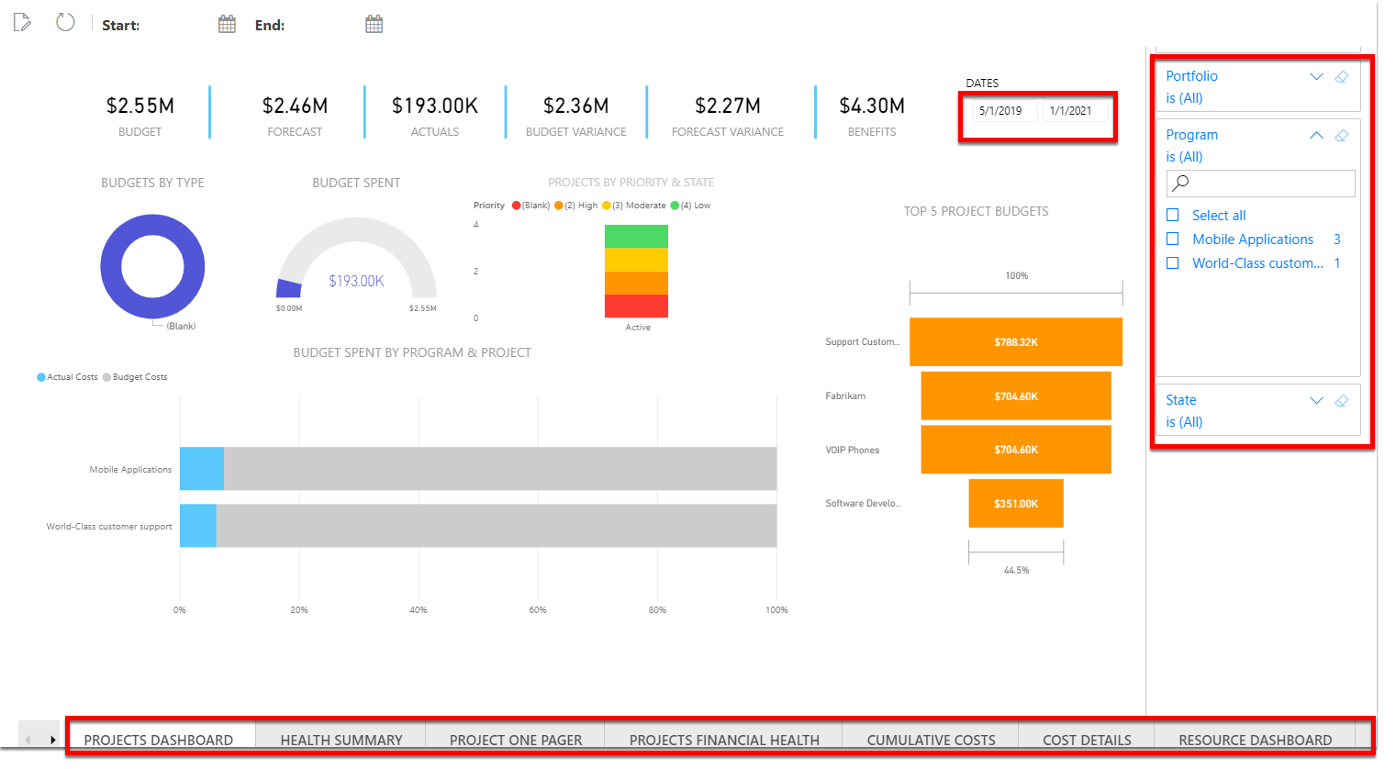The width and height of the screenshot is (1396, 769).
Task: Open the Project One Pager tab
Action: point(516,739)
